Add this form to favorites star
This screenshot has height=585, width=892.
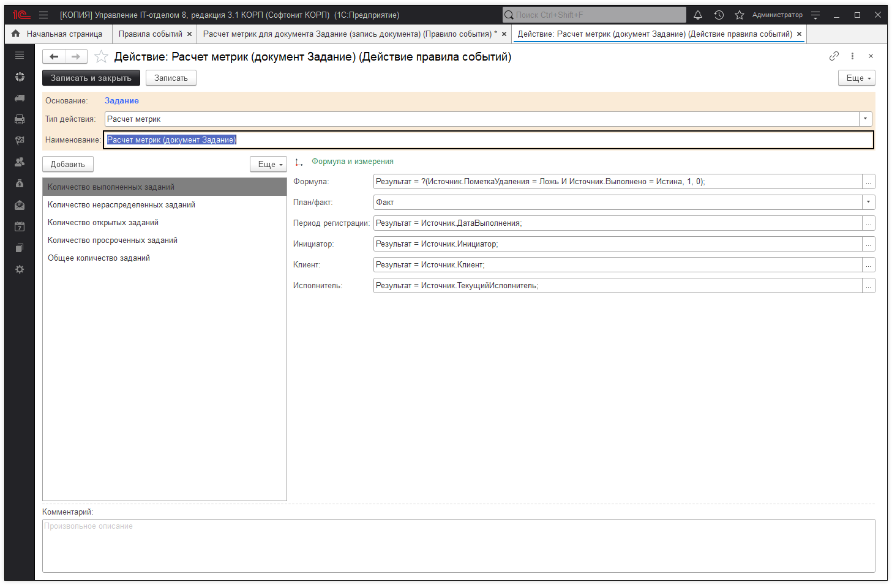[x=102, y=57]
